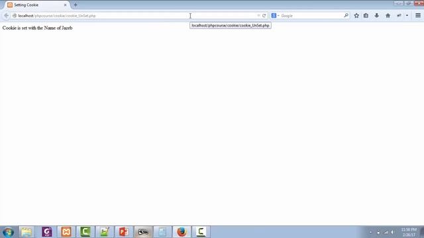Open the green Camtasia taskbar icon
This screenshot has height=238, width=424.
(x=85, y=232)
